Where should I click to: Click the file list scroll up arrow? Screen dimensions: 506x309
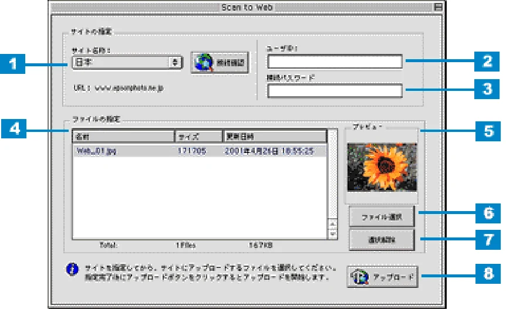(333, 223)
